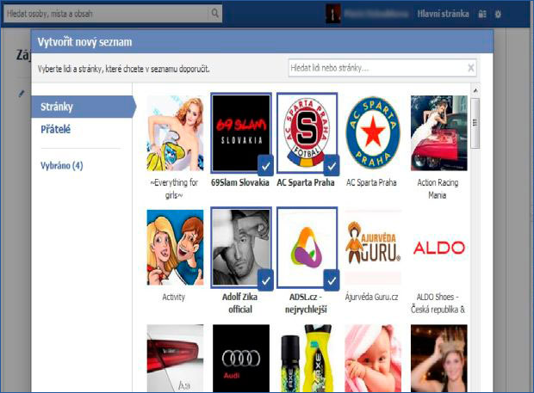Select the 69Slam Slovakia page image
Image resolution: width=534 pixels, height=393 pixels.
(241, 133)
